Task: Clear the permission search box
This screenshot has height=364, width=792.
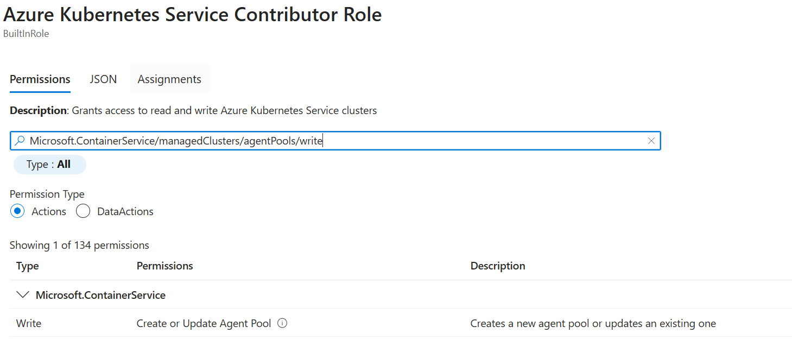Action: pos(651,141)
